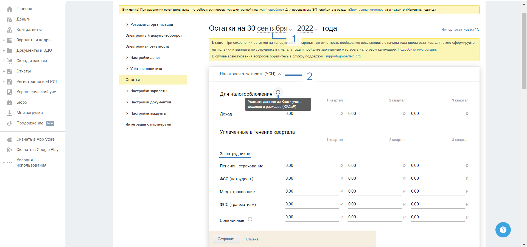
Task: Click the three dots icon by Условия использования
Action: [10, 163]
